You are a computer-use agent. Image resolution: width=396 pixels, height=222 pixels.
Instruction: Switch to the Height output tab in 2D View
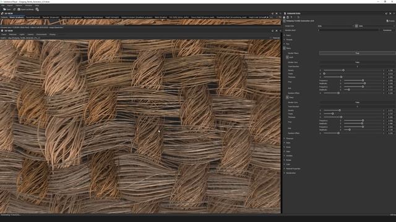tap(112, 17)
